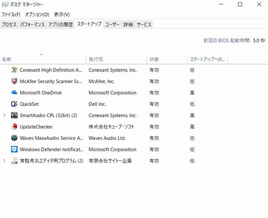Switch to the ユーザー tab
This screenshot has height=218, width=268.
tap(112, 25)
